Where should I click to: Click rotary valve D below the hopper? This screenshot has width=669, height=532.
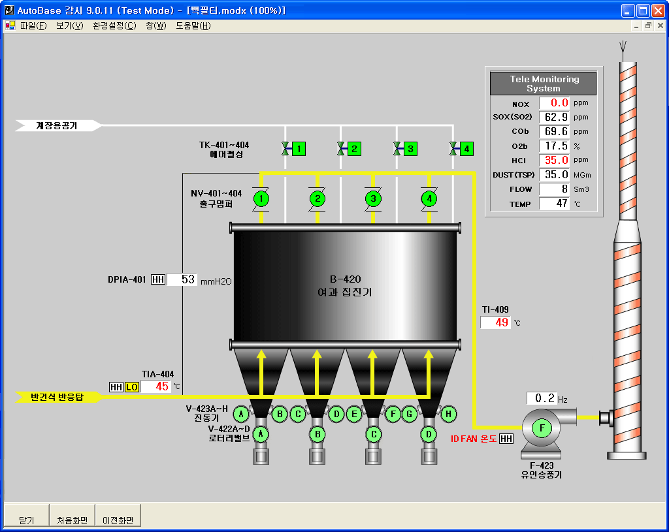point(429,434)
